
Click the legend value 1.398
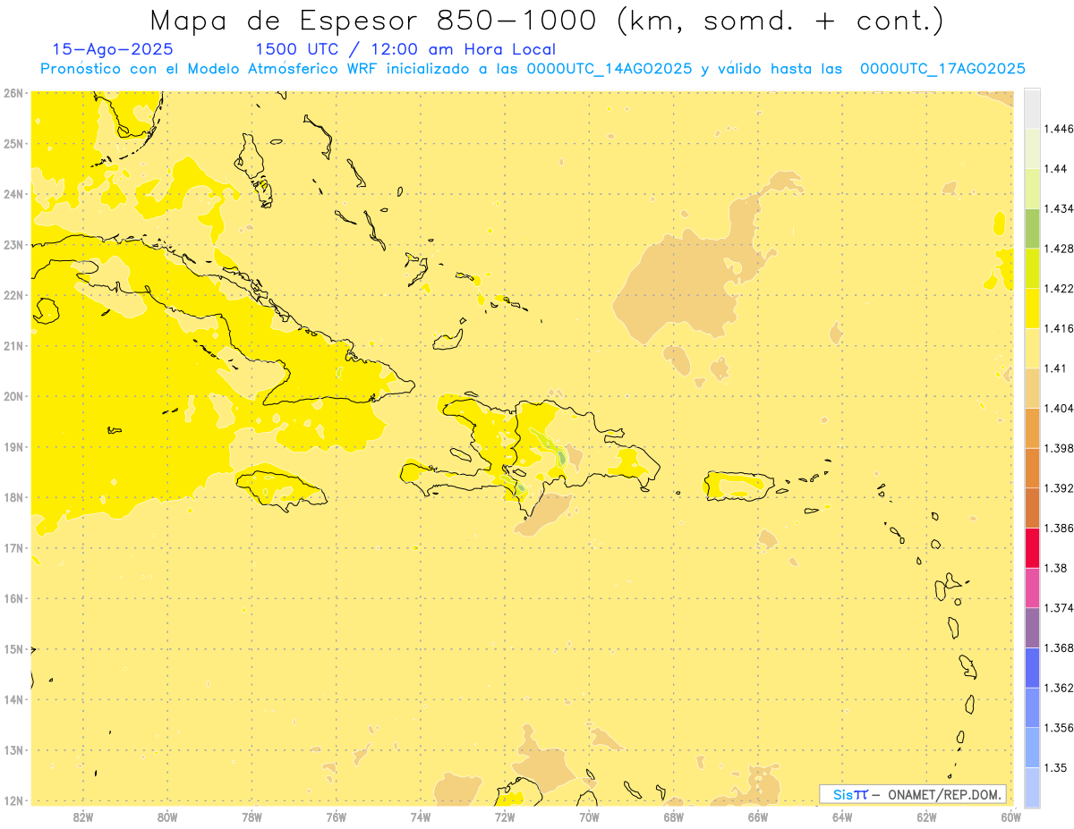[1059, 448]
